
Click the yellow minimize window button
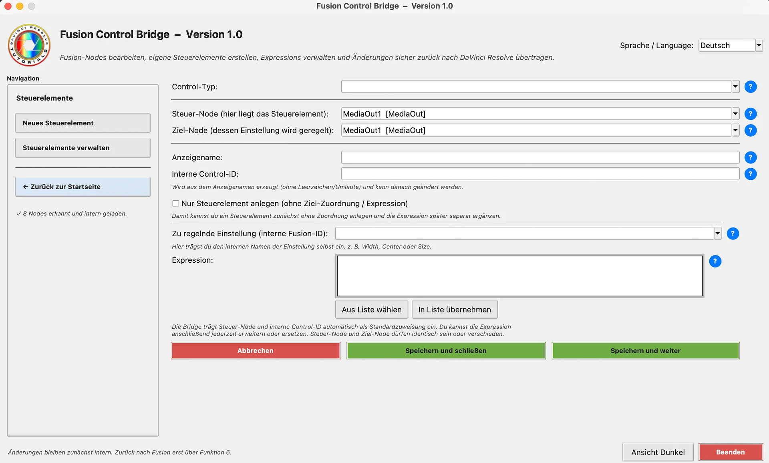coord(20,6)
